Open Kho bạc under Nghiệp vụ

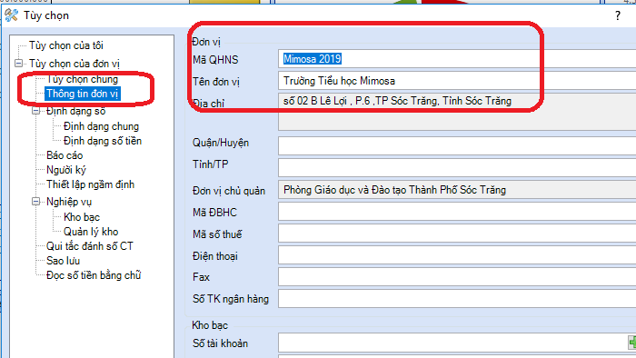click(x=82, y=217)
